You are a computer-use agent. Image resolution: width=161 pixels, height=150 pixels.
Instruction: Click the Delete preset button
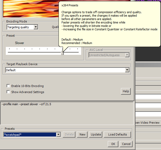[x=69, y=134]
